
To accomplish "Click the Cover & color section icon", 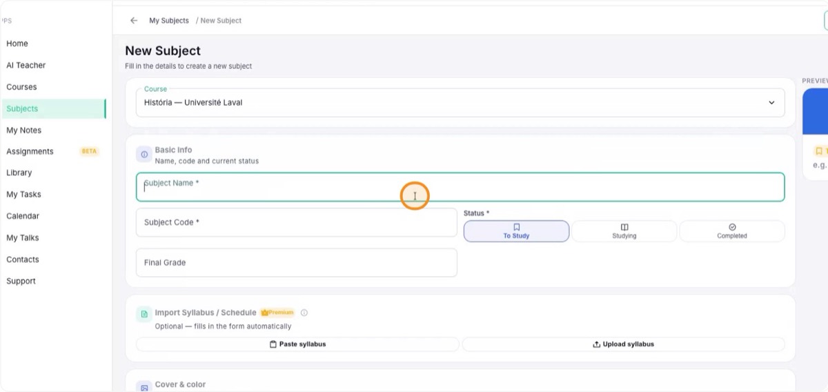I will point(144,387).
